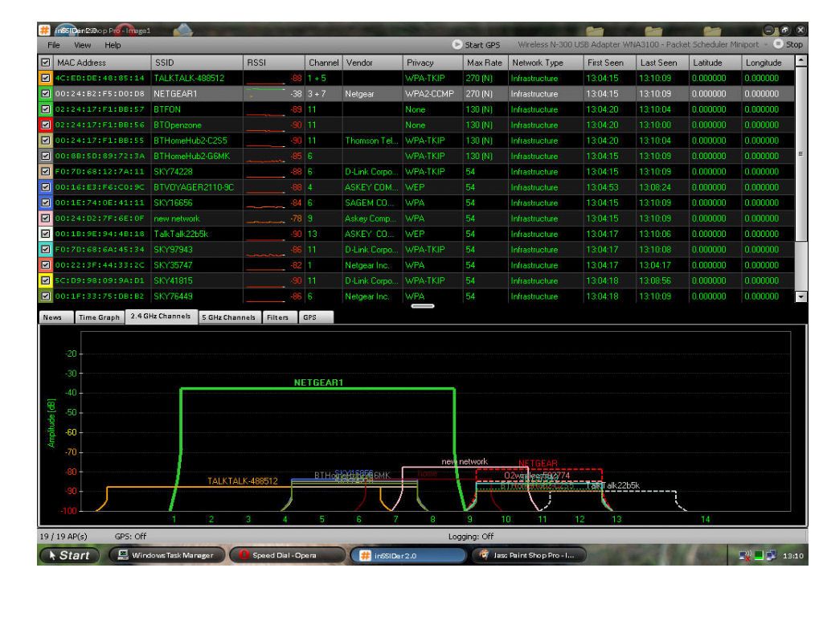Click the inSSIDer 2.0 taskbar button

408,555
